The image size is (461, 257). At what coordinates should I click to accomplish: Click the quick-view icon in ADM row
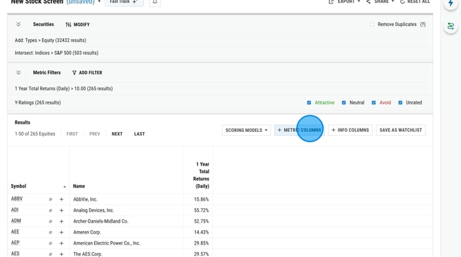pyautogui.click(x=50, y=221)
